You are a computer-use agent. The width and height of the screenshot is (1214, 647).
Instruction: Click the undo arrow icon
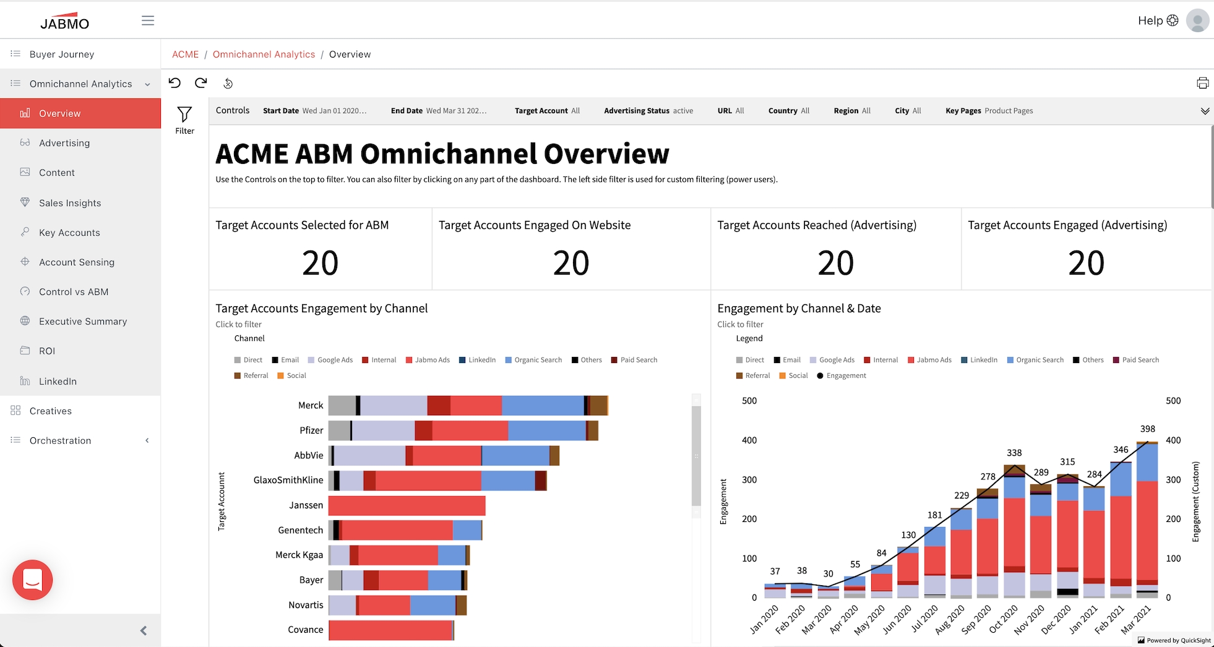point(174,83)
